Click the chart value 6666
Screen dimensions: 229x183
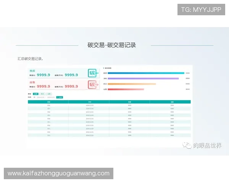(187, 84)
